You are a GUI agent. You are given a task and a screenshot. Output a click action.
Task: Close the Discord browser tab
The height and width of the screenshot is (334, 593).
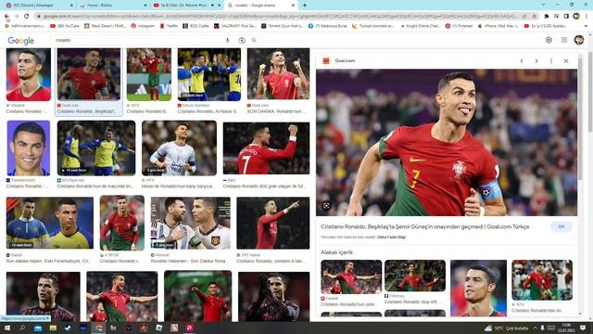[x=72, y=6]
